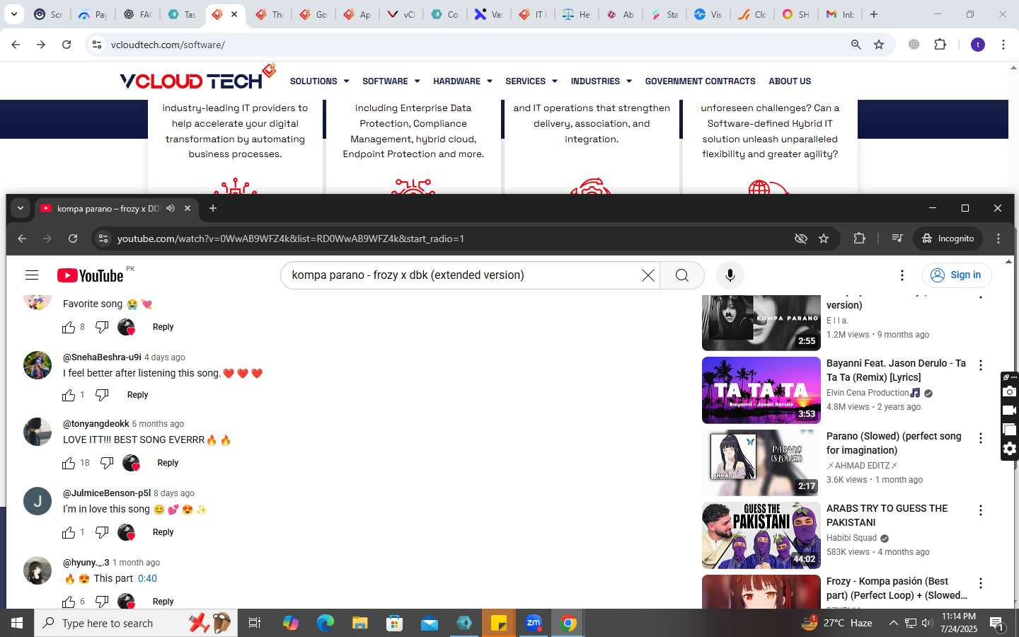The width and height of the screenshot is (1019, 637).
Task: Start voice search with microphone icon
Action: (730, 275)
